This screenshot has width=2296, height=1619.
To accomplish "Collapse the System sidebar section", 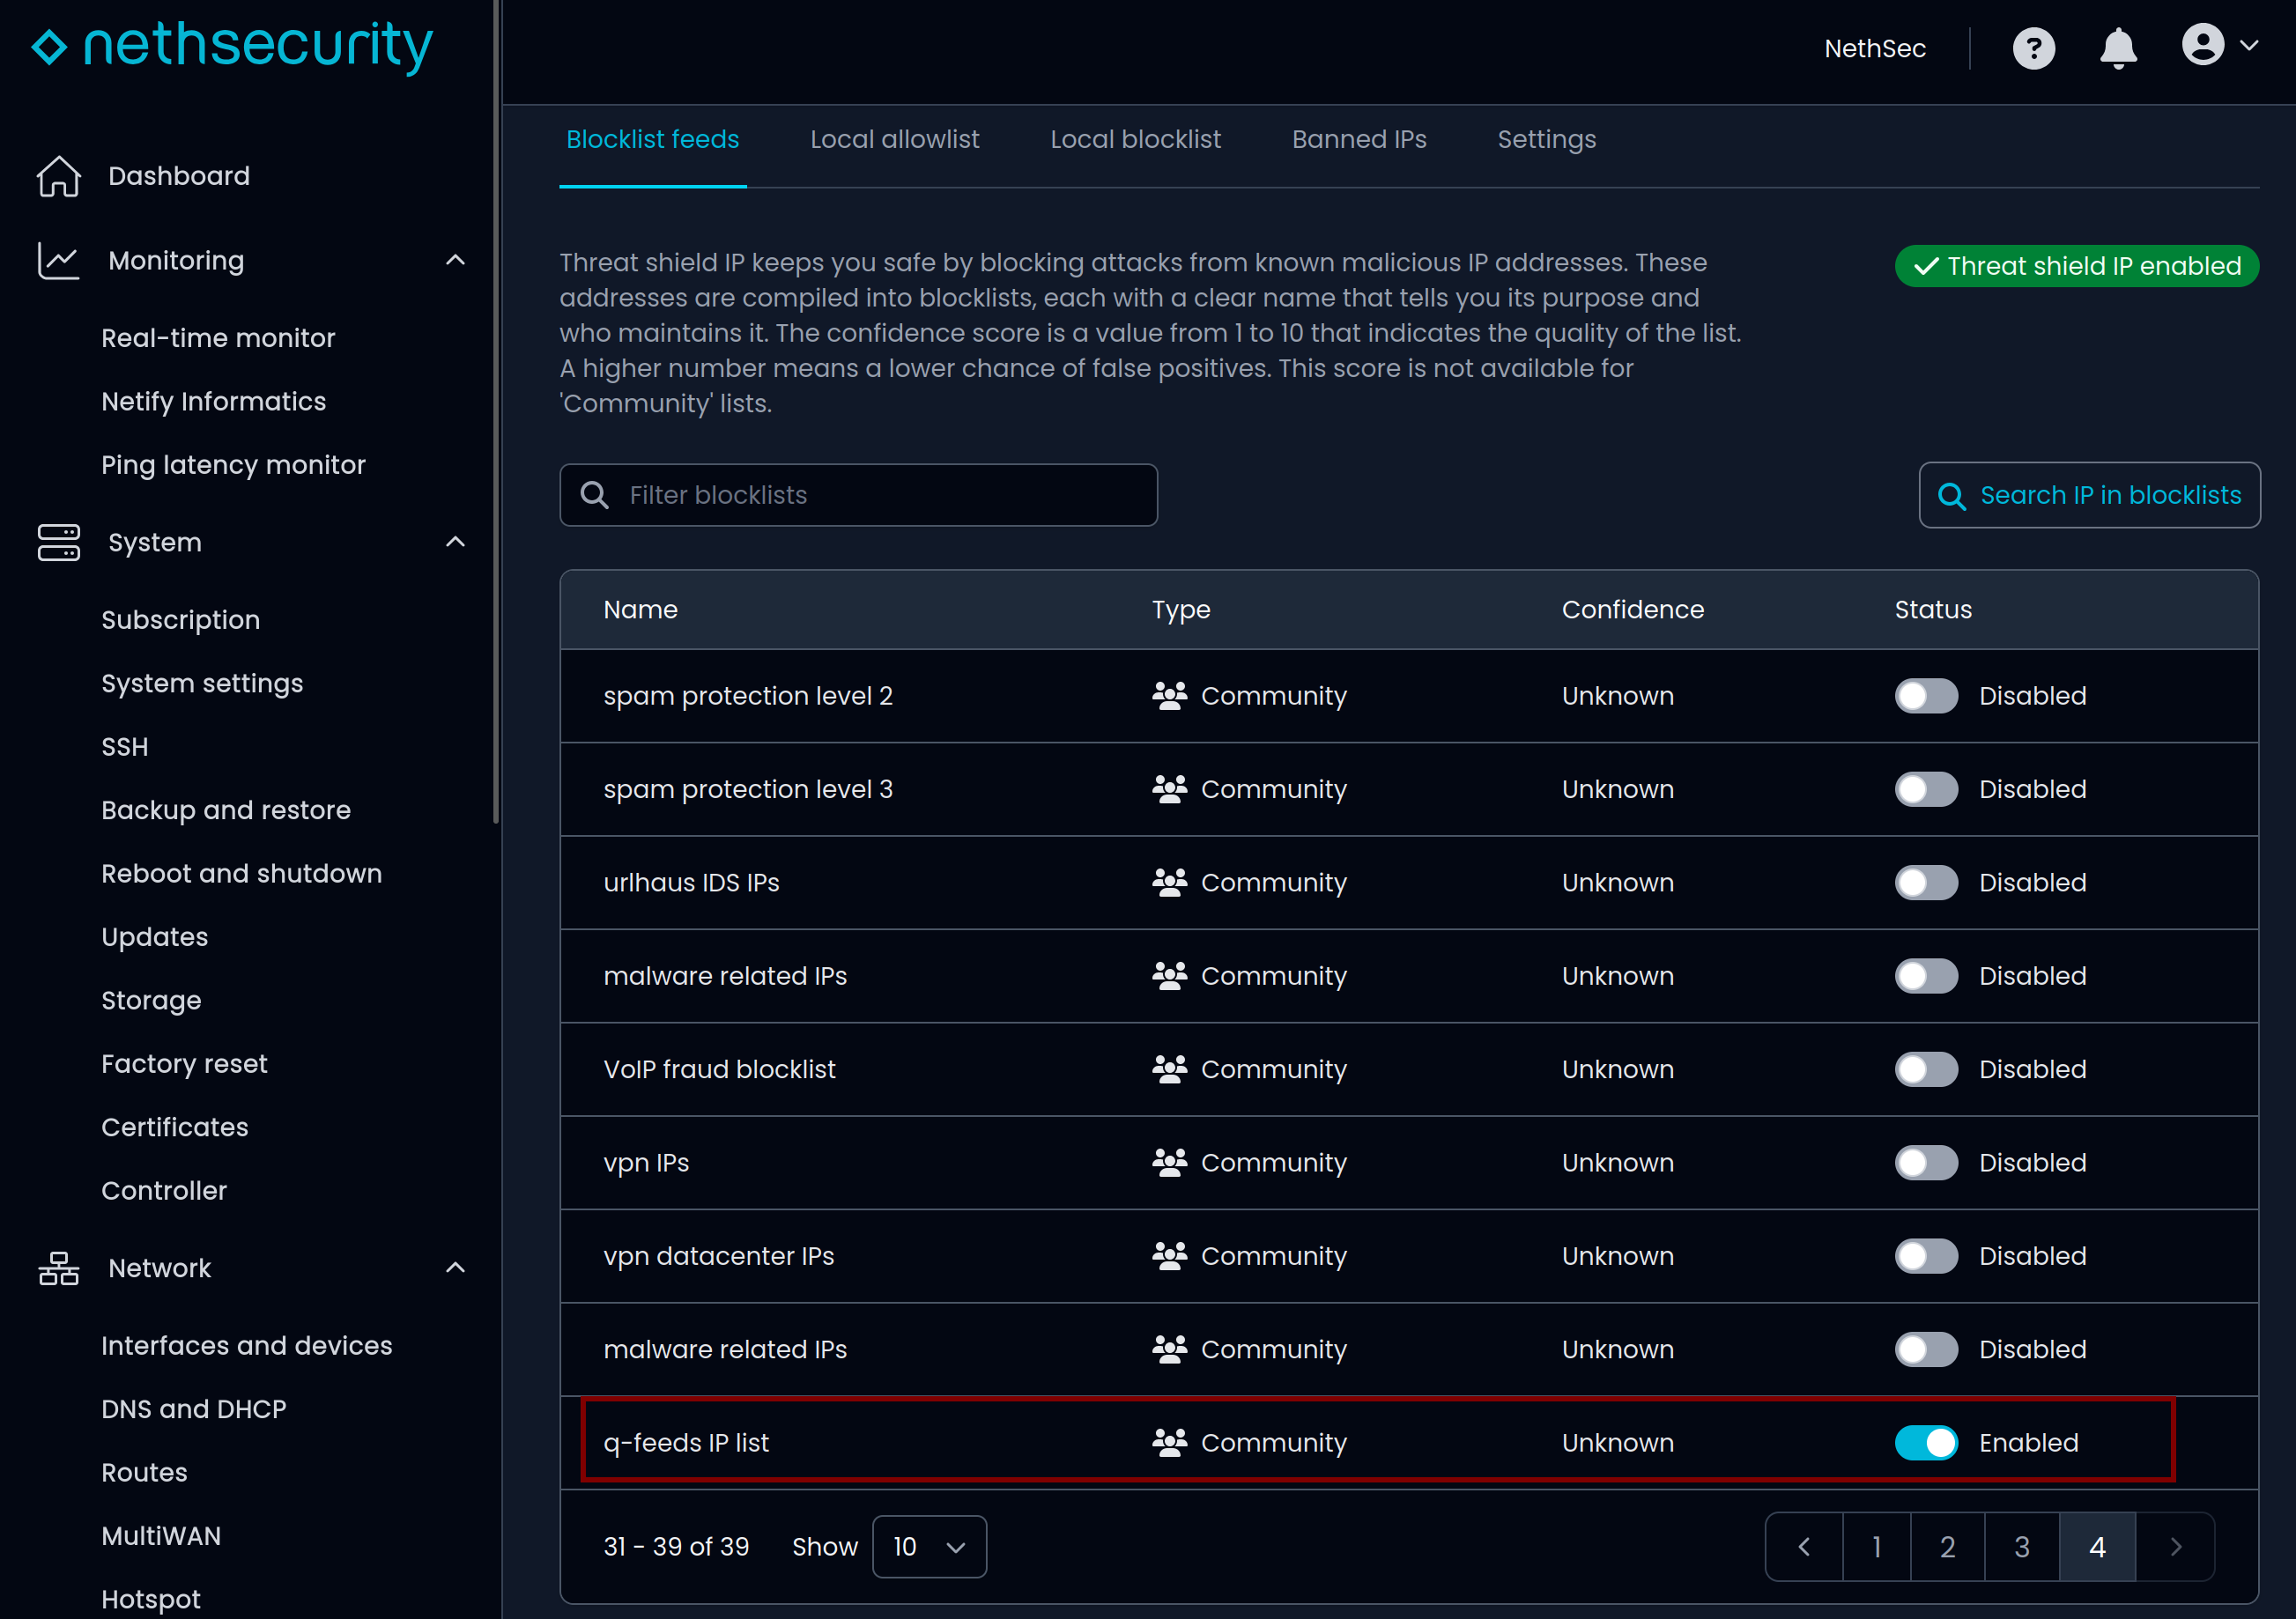I will coord(455,542).
